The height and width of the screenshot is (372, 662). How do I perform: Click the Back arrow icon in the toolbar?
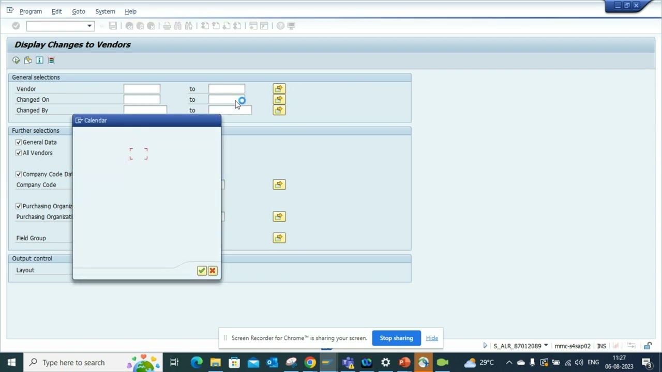coord(129,26)
